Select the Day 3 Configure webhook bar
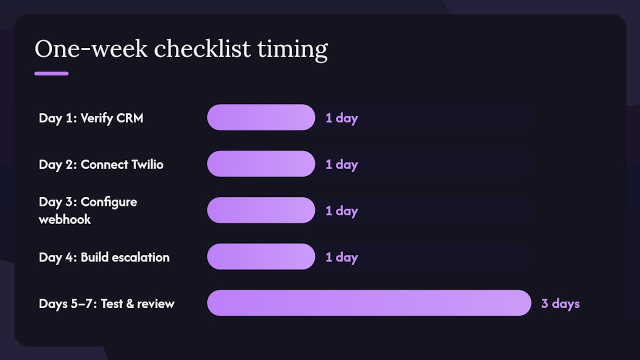640x360 pixels. click(x=261, y=210)
